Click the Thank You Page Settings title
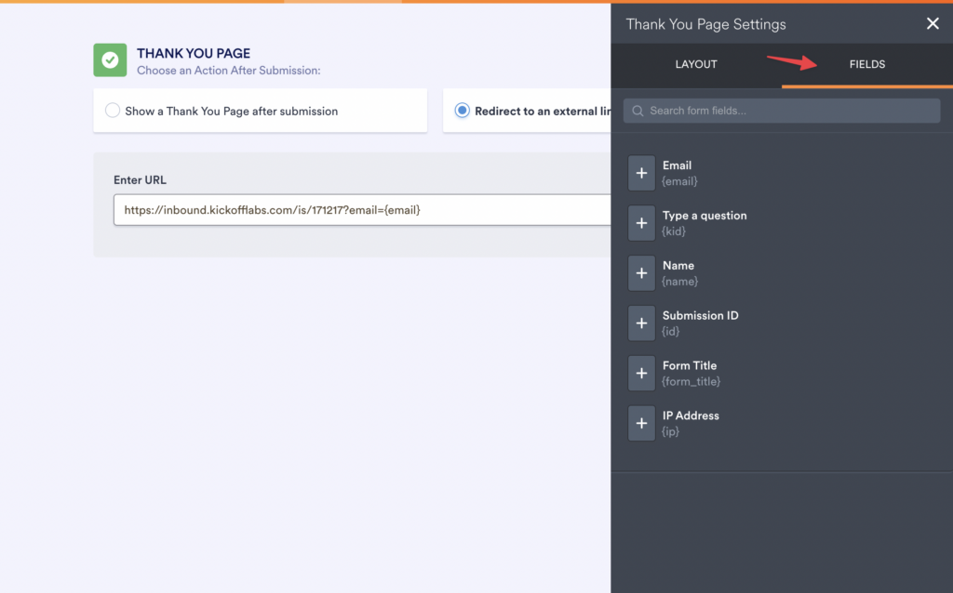The height and width of the screenshot is (593, 953). point(705,24)
